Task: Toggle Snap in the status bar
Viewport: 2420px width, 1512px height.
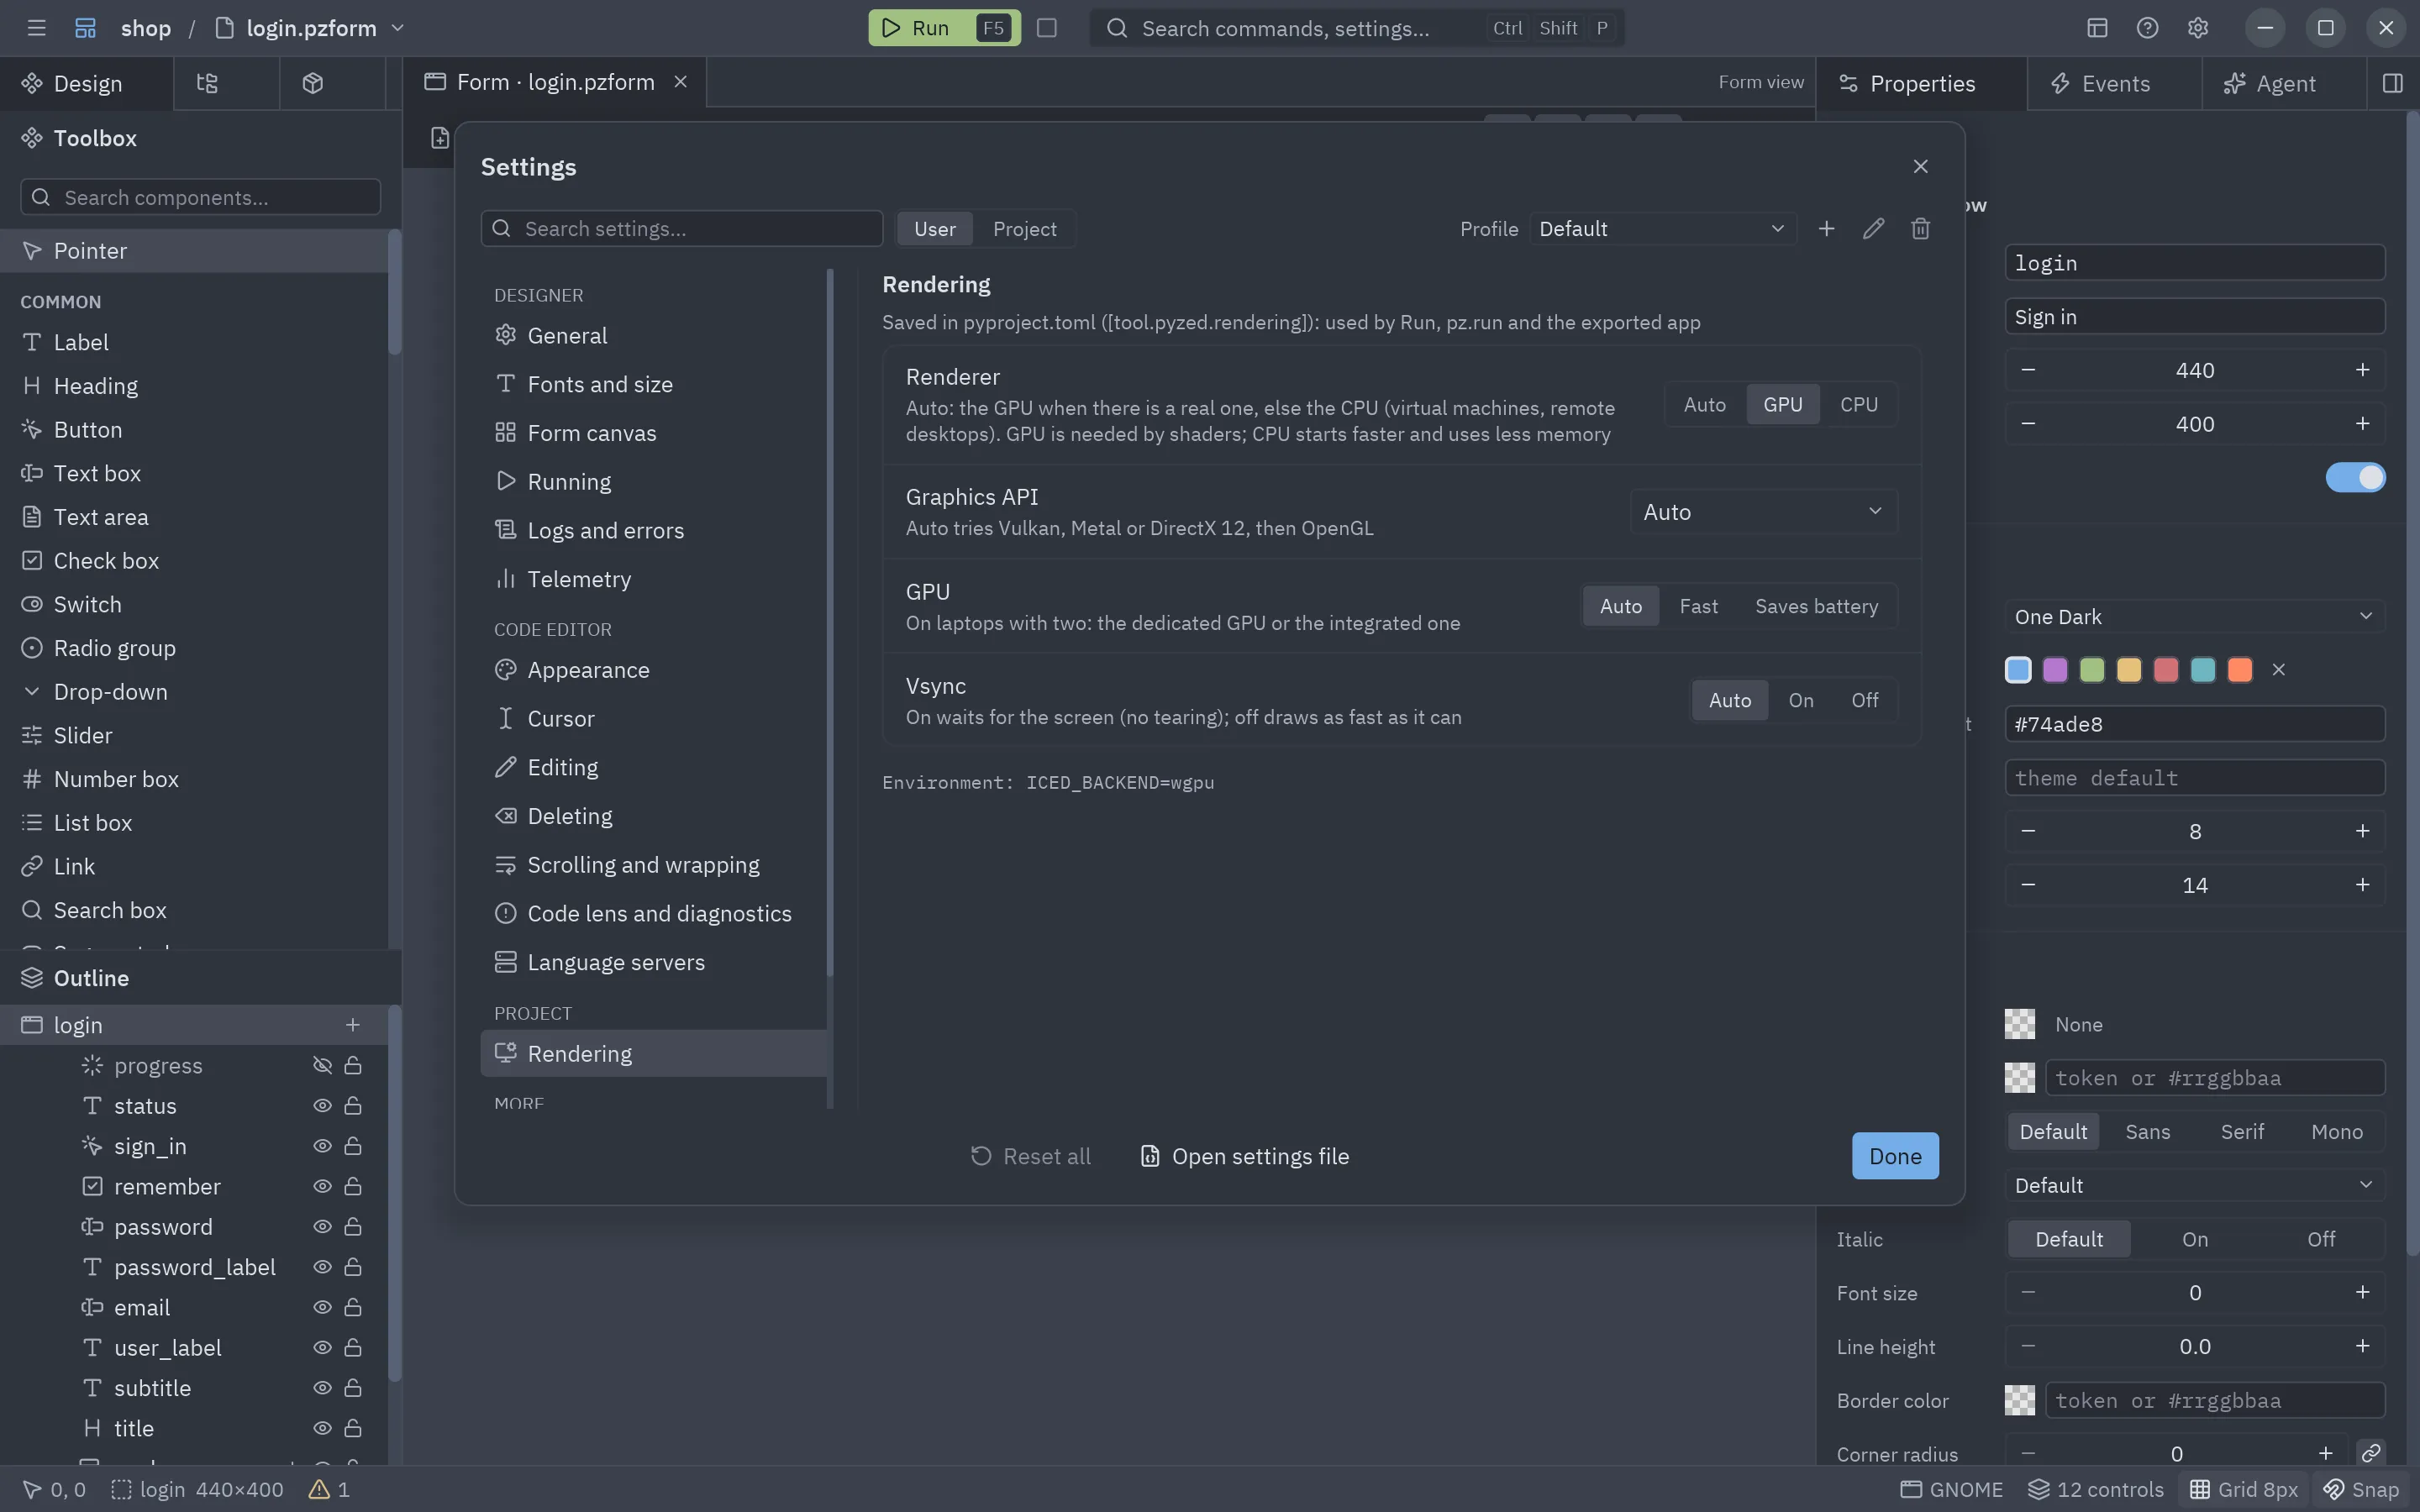Action: click(2361, 1490)
